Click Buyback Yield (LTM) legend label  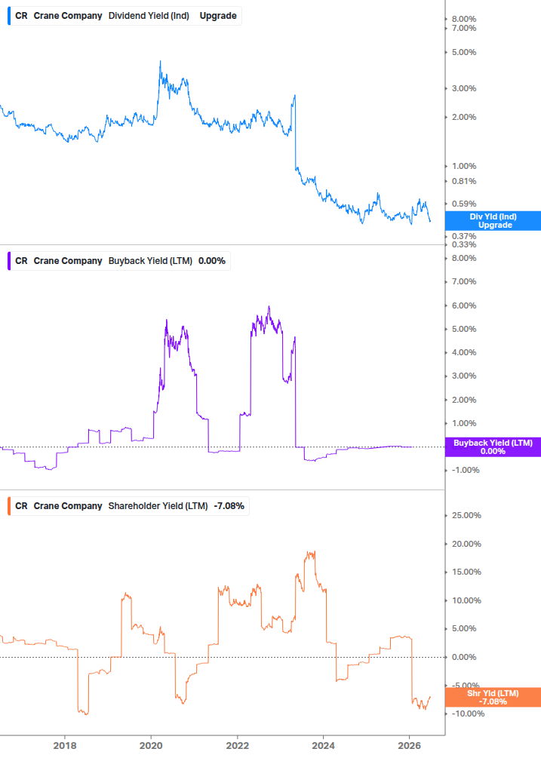150,261
